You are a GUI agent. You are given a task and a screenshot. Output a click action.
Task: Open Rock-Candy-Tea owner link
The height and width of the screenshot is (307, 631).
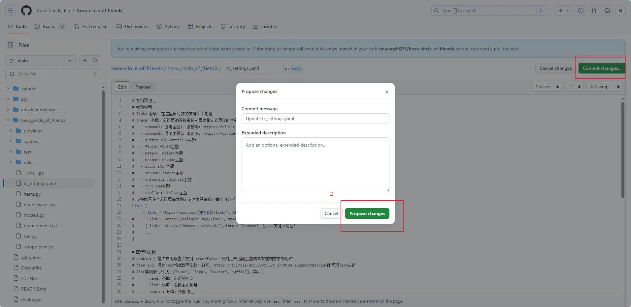pos(53,11)
